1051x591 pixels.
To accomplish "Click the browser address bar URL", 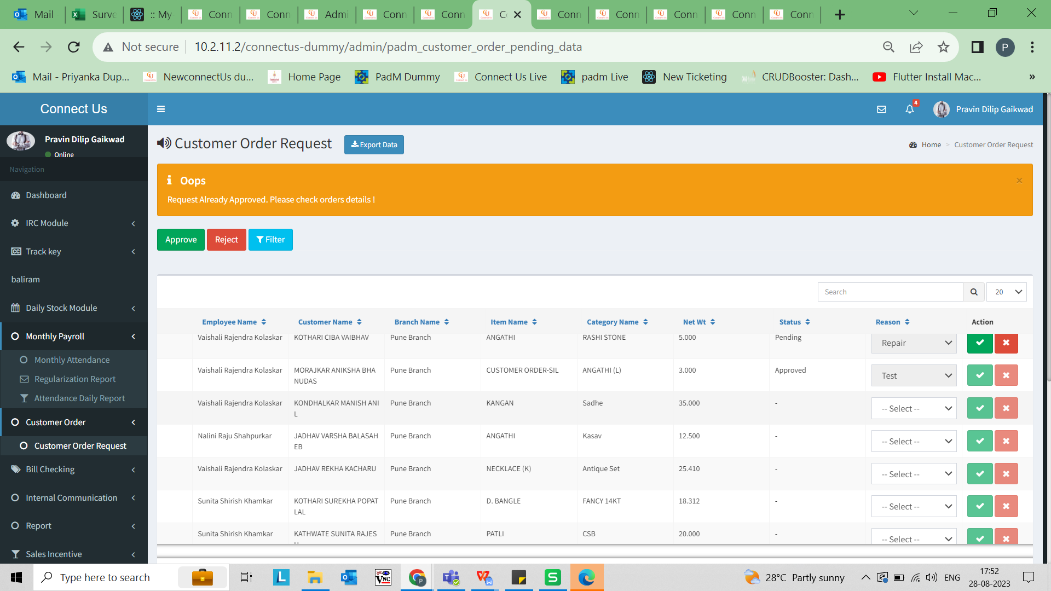I will [x=388, y=47].
